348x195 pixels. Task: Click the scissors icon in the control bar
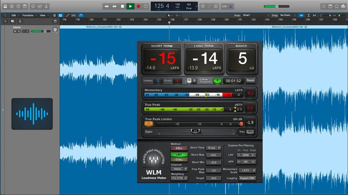(x=46, y=6)
